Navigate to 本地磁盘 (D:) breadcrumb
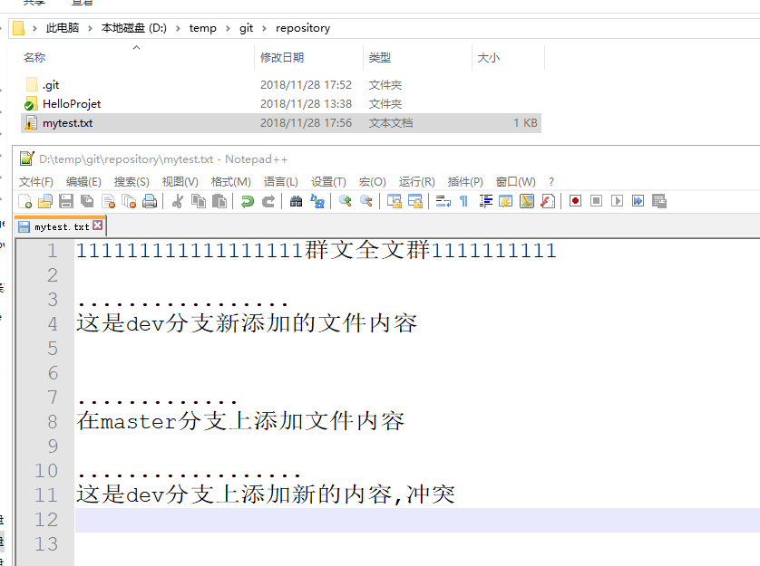Viewport: 760px width, 566px height. [x=134, y=28]
